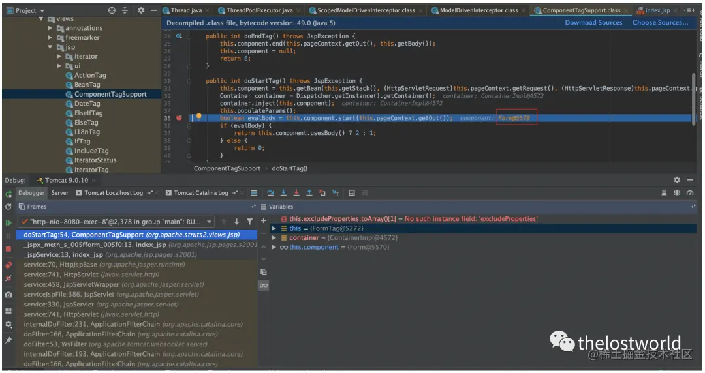705x373 pixels.
Task: Click the pin tab icon
Action: (x=8, y=340)
